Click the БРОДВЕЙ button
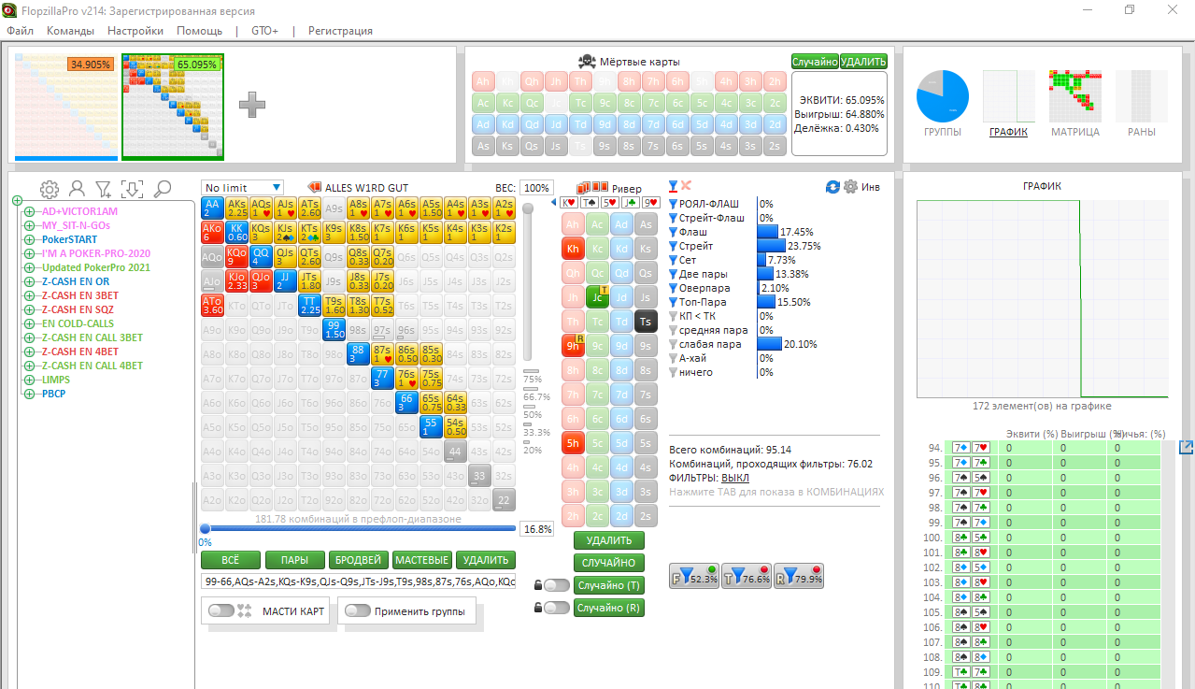Viewport: 1195px width, 689px height. pyautogui.click(x=359, y=560)
